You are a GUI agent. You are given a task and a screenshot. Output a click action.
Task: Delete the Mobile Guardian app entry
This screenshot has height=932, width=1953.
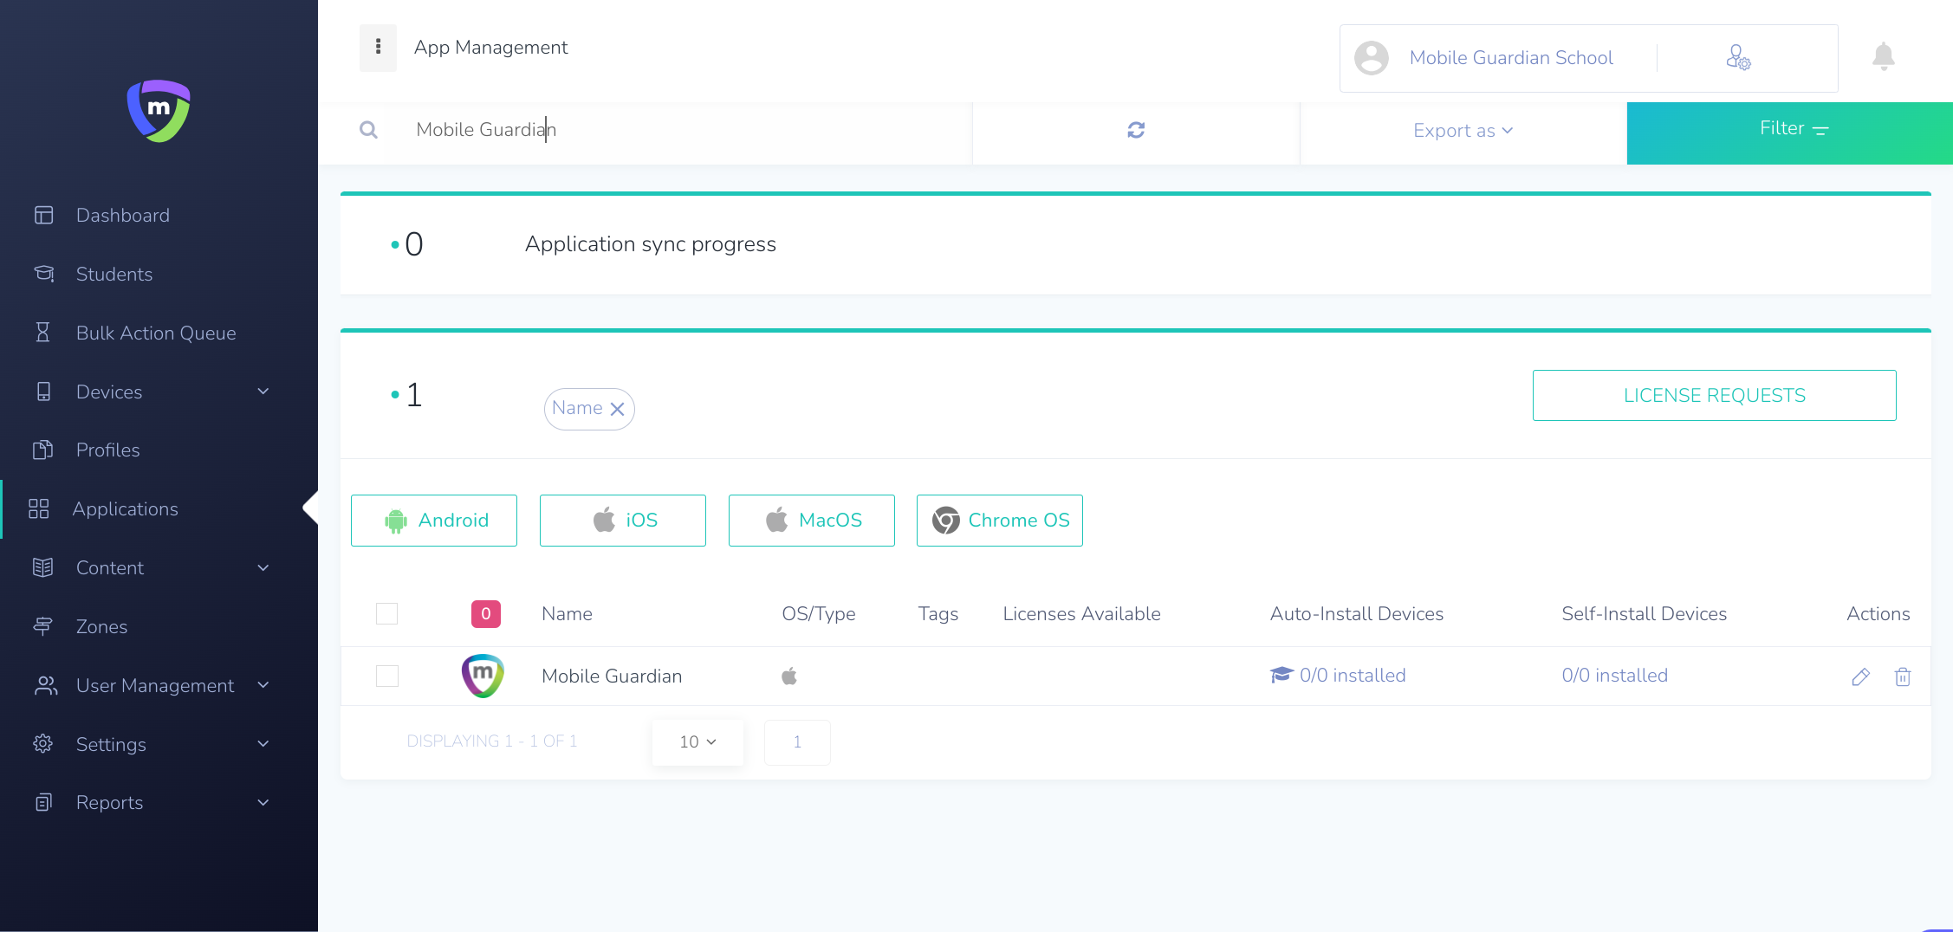tap(1903, 676)
